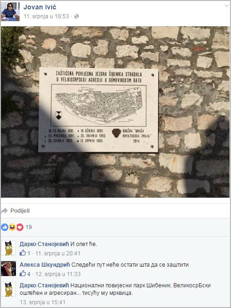Click the red heart Love reaction icon
Viewport: 231px width, 308px height.
click(20, 227)
